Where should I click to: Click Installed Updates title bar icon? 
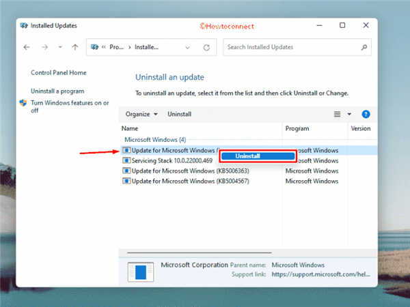point(24,26)
